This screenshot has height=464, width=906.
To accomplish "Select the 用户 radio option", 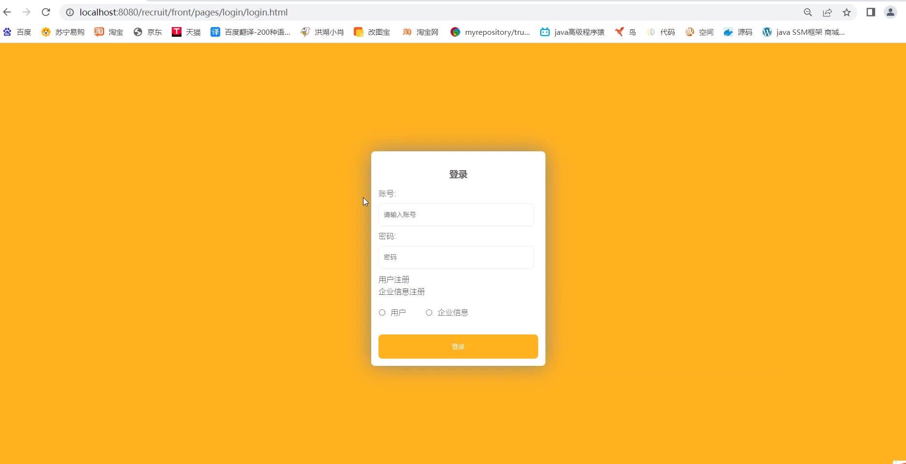I will [382, 313].
